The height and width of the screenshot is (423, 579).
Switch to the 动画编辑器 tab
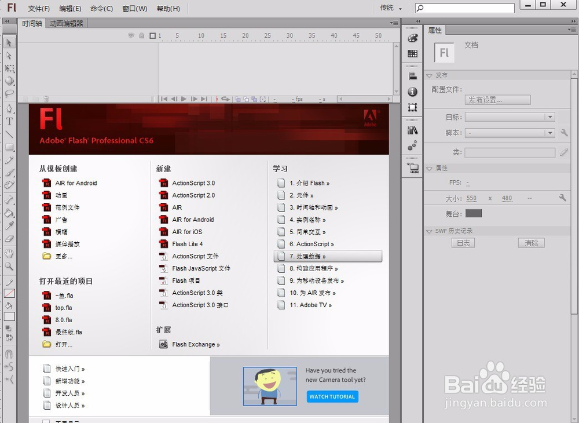tap(67, 24)
